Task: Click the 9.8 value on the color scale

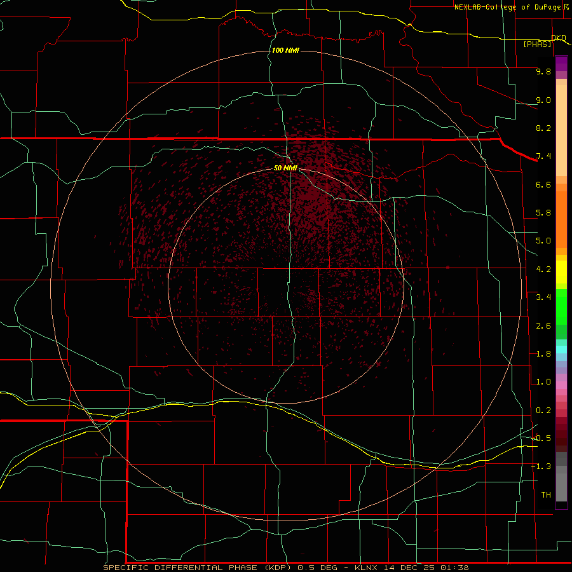Action: tap(543, 71)
